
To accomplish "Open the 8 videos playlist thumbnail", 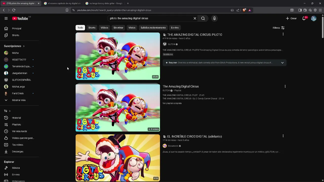I will (118, 108).
